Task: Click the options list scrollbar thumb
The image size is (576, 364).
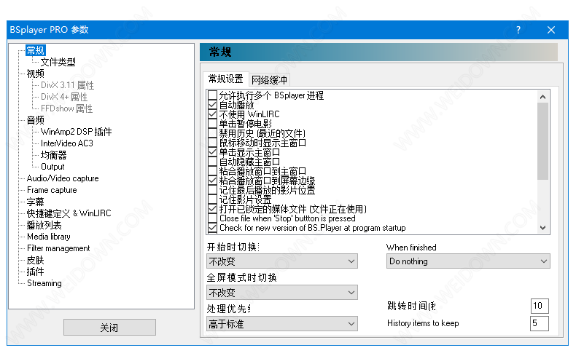Action: click(543, 141)
